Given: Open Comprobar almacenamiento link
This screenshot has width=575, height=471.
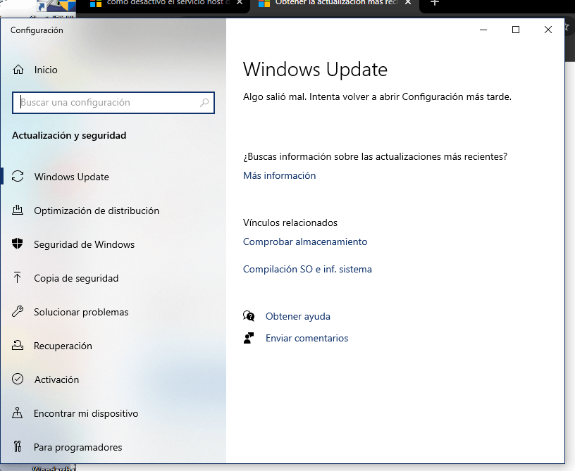Looking at the screenshot, I should click(304, 241).
